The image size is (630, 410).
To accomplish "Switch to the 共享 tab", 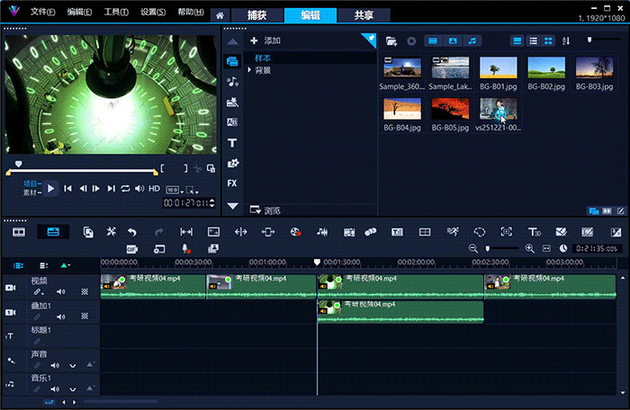I will coord(364,15).
